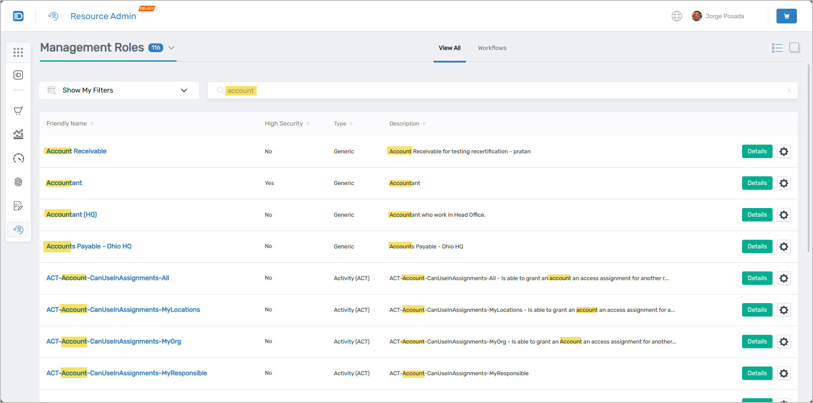Image resolution: width=813 pixels, height=403 pixels.
Task: Clear the account search field
Action: pyautogui.click(x=789, y=90)
